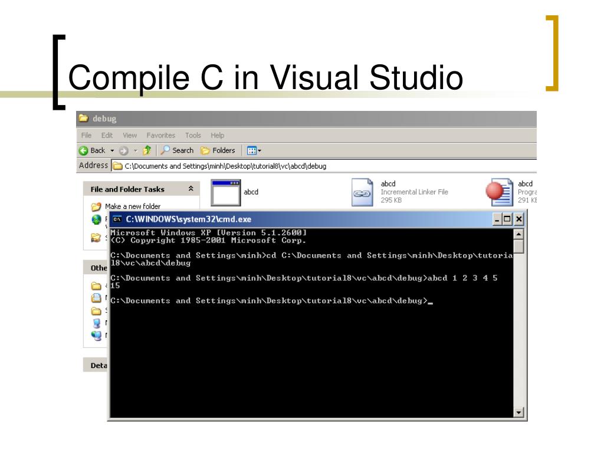Click the share folder icon in tasks panel
Image resolution: width=604 pixels, height=453 pixels.
tap(96, 238)
